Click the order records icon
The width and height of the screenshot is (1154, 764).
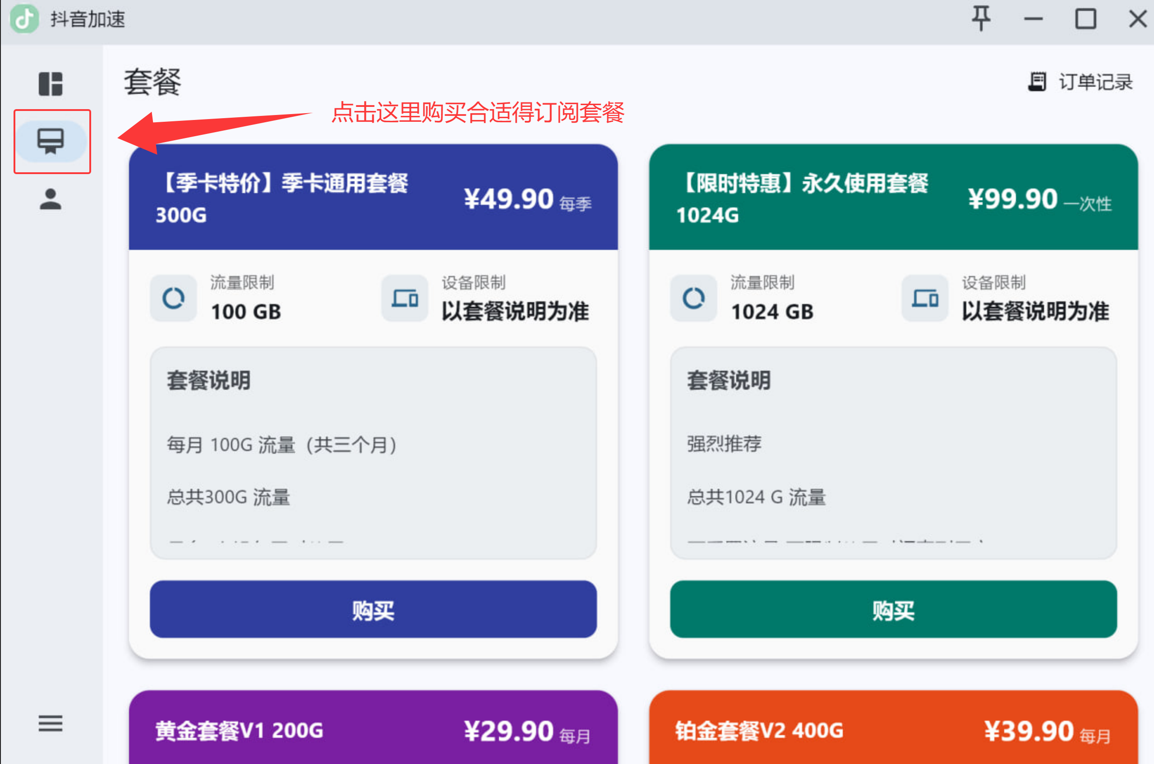(1037, 81)
